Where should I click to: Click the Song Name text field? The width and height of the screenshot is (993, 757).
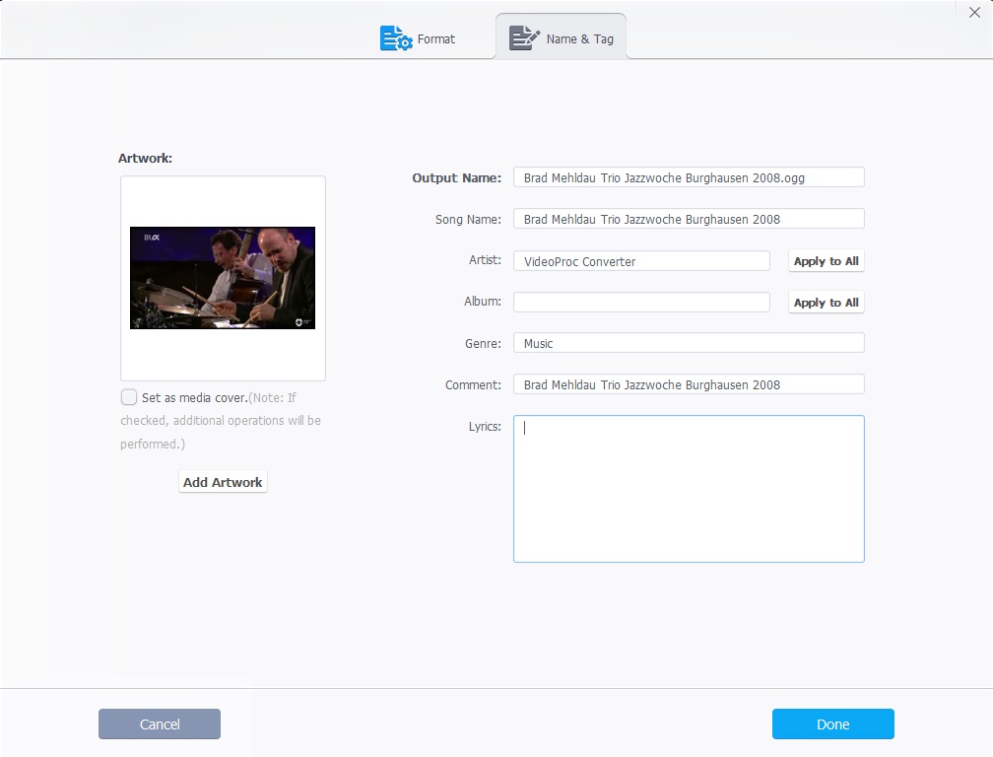click(688, 218)
